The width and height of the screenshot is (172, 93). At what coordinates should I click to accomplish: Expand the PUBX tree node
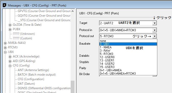(10, 29)
